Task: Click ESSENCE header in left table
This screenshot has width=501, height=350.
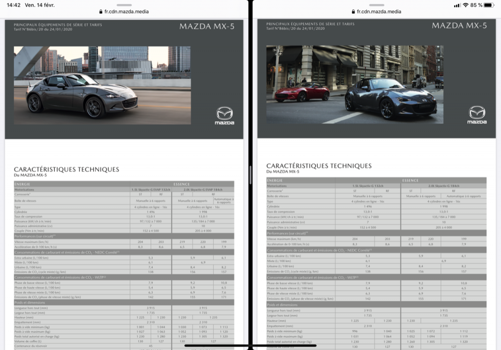Action: tap(182, 185)
